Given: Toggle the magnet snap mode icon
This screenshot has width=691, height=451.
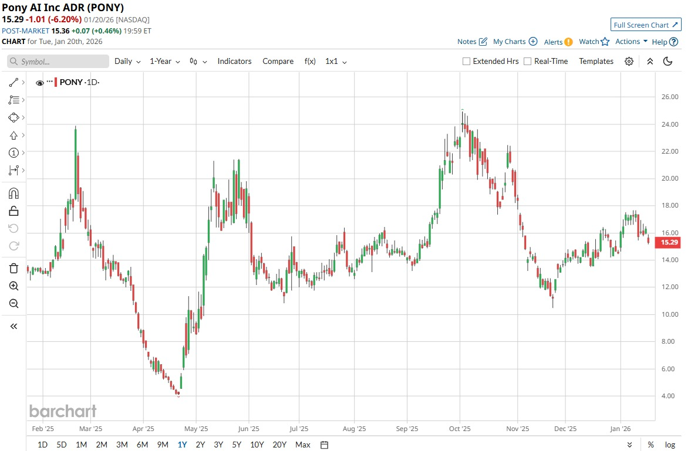Looking at the screenshot, I should (14, 194).
